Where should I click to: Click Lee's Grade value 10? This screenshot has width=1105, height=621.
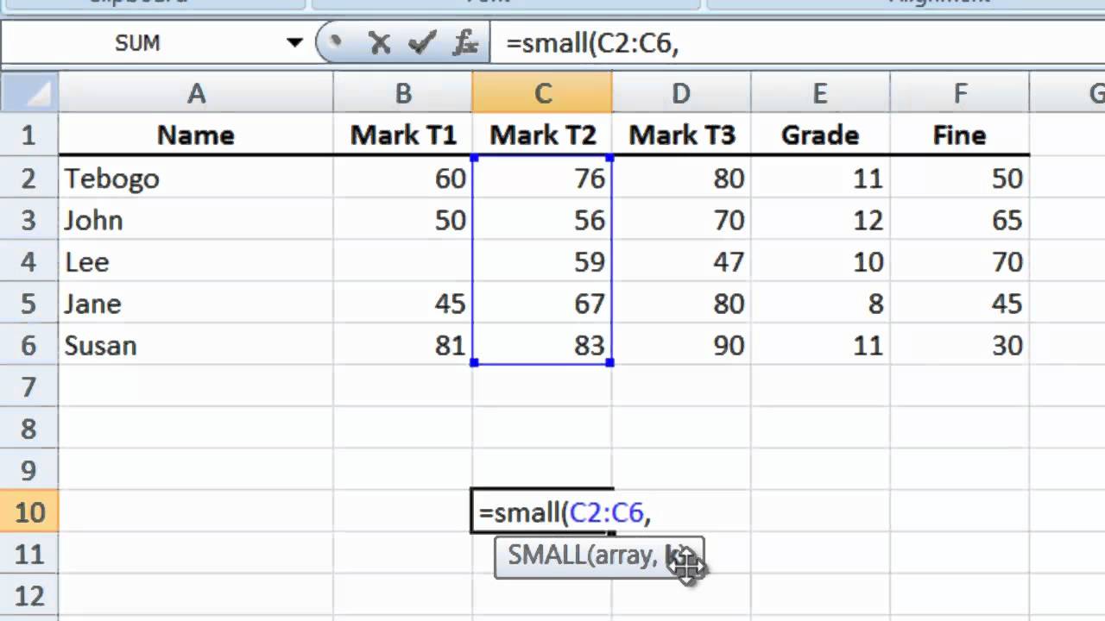pyautogui.click(x=820, y=261)
